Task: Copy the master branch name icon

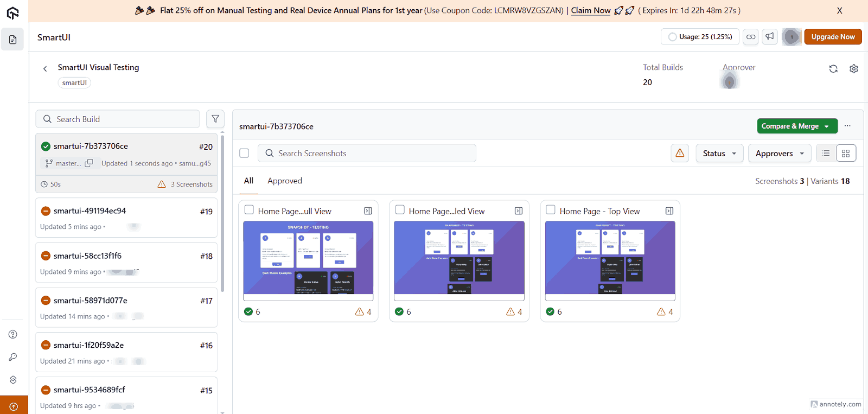Action: pyautogui.click(x=89, y=163)
